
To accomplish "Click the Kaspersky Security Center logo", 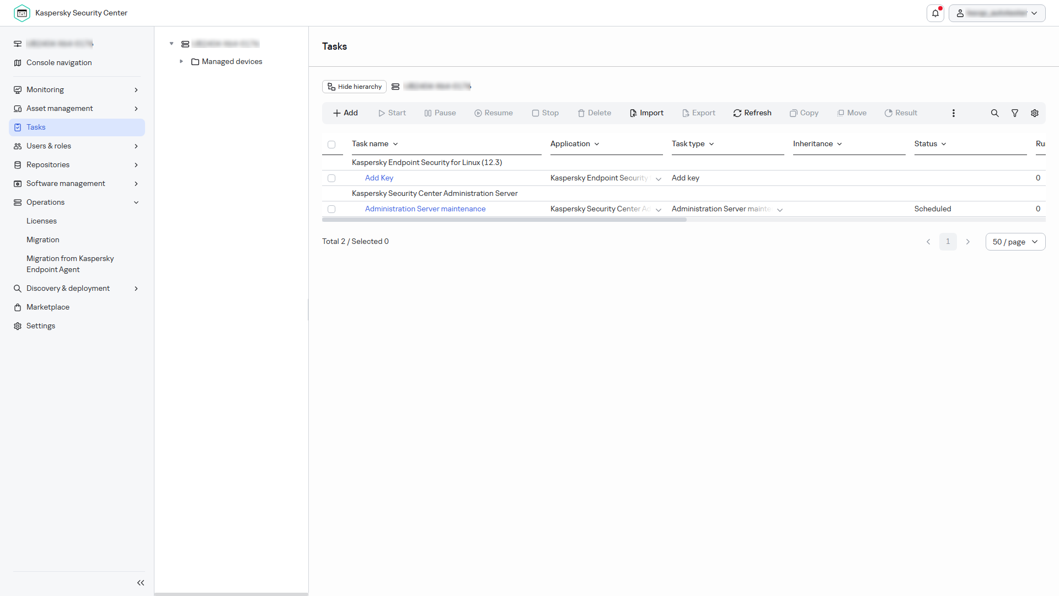I will (22, 13).
